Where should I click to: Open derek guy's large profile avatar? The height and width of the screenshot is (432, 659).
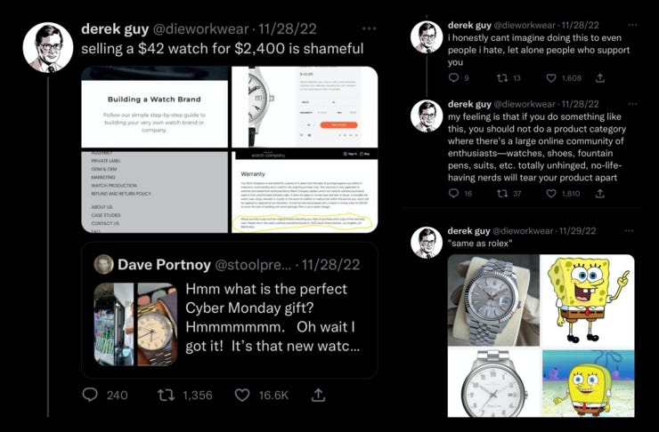[x=48, y=47]
